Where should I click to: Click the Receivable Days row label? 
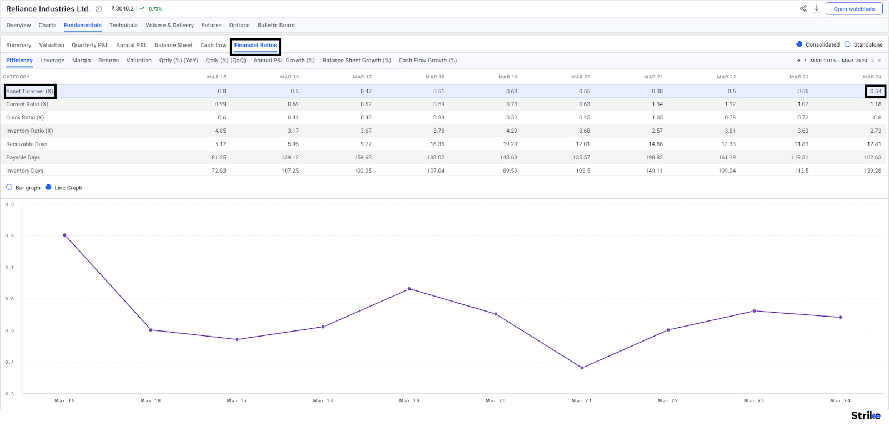click(27, 144)
